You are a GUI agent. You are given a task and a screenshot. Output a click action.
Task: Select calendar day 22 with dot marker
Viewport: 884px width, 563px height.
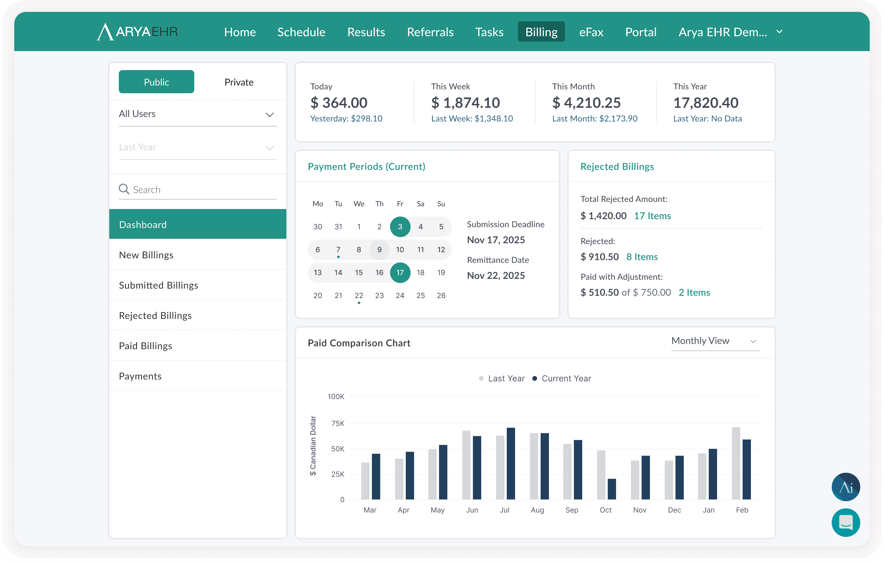point(359,295)
